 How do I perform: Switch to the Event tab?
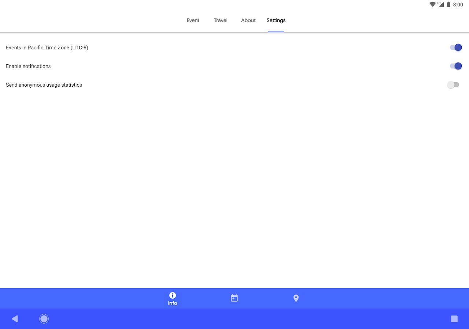pyautogui.click(x=193, y=20)
